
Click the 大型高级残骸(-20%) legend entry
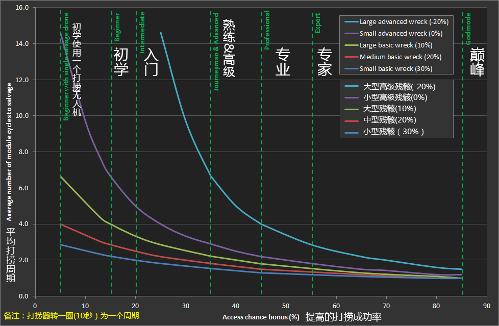click(398, 86)
